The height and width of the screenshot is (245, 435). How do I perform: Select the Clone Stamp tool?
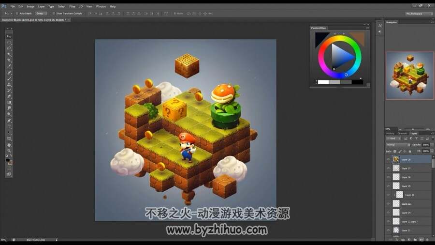(9, 84)
